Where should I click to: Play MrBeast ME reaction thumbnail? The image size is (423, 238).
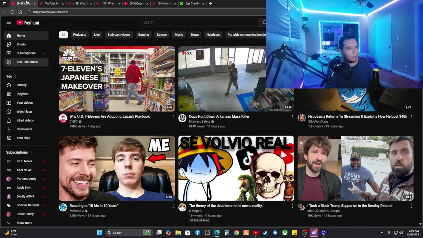[x=117, y=168]
